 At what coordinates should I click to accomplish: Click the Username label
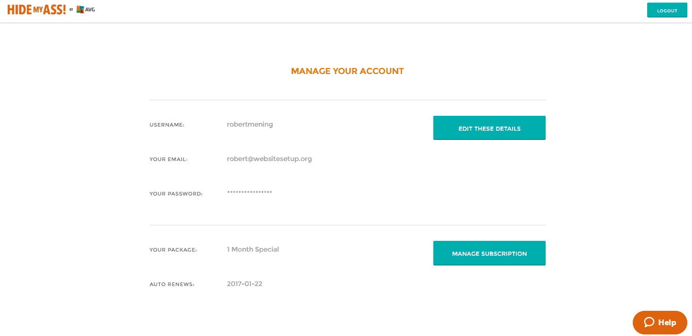tap(167, 125)
